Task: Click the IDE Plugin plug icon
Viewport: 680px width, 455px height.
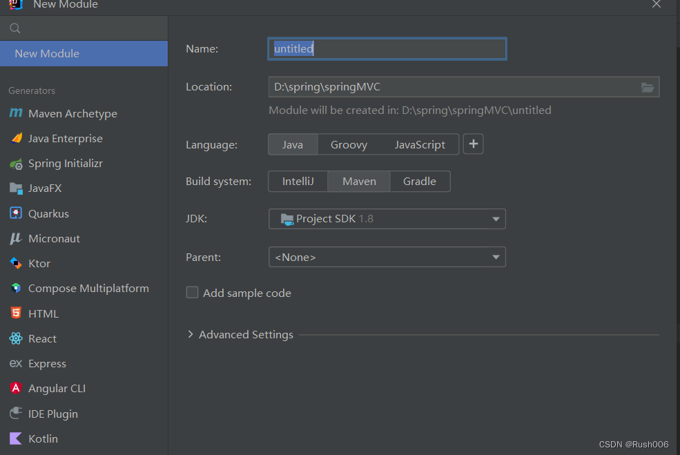Action: 16,414
